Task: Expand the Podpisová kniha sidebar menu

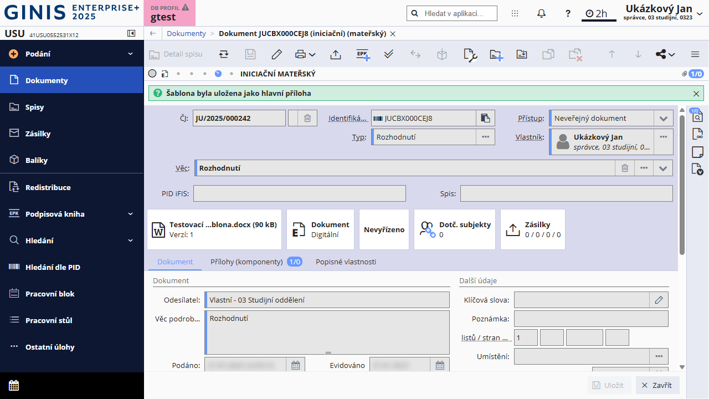Action: [130, 214]
